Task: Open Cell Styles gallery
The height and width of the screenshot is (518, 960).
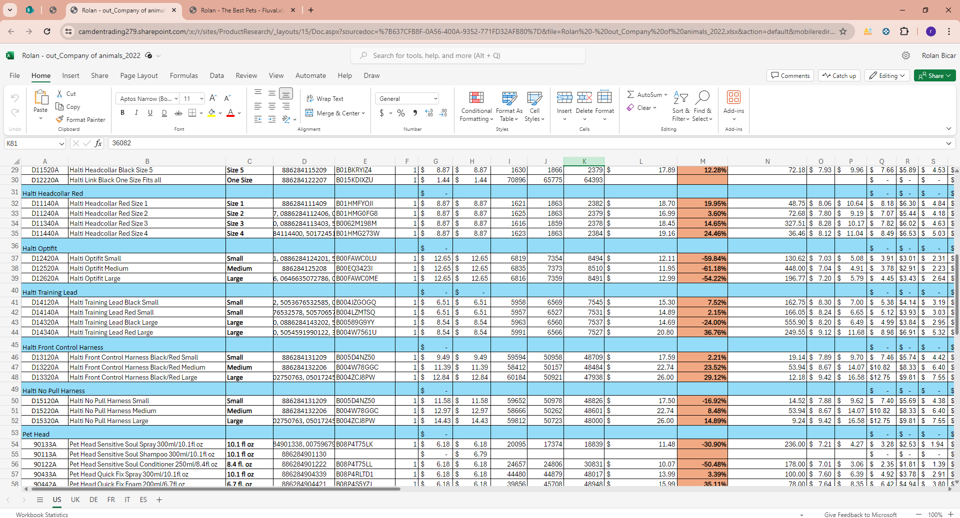Action: tap(534, 106)
